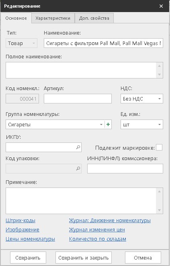Expand the Тип dropdown showing Товар

pos(21,43)
